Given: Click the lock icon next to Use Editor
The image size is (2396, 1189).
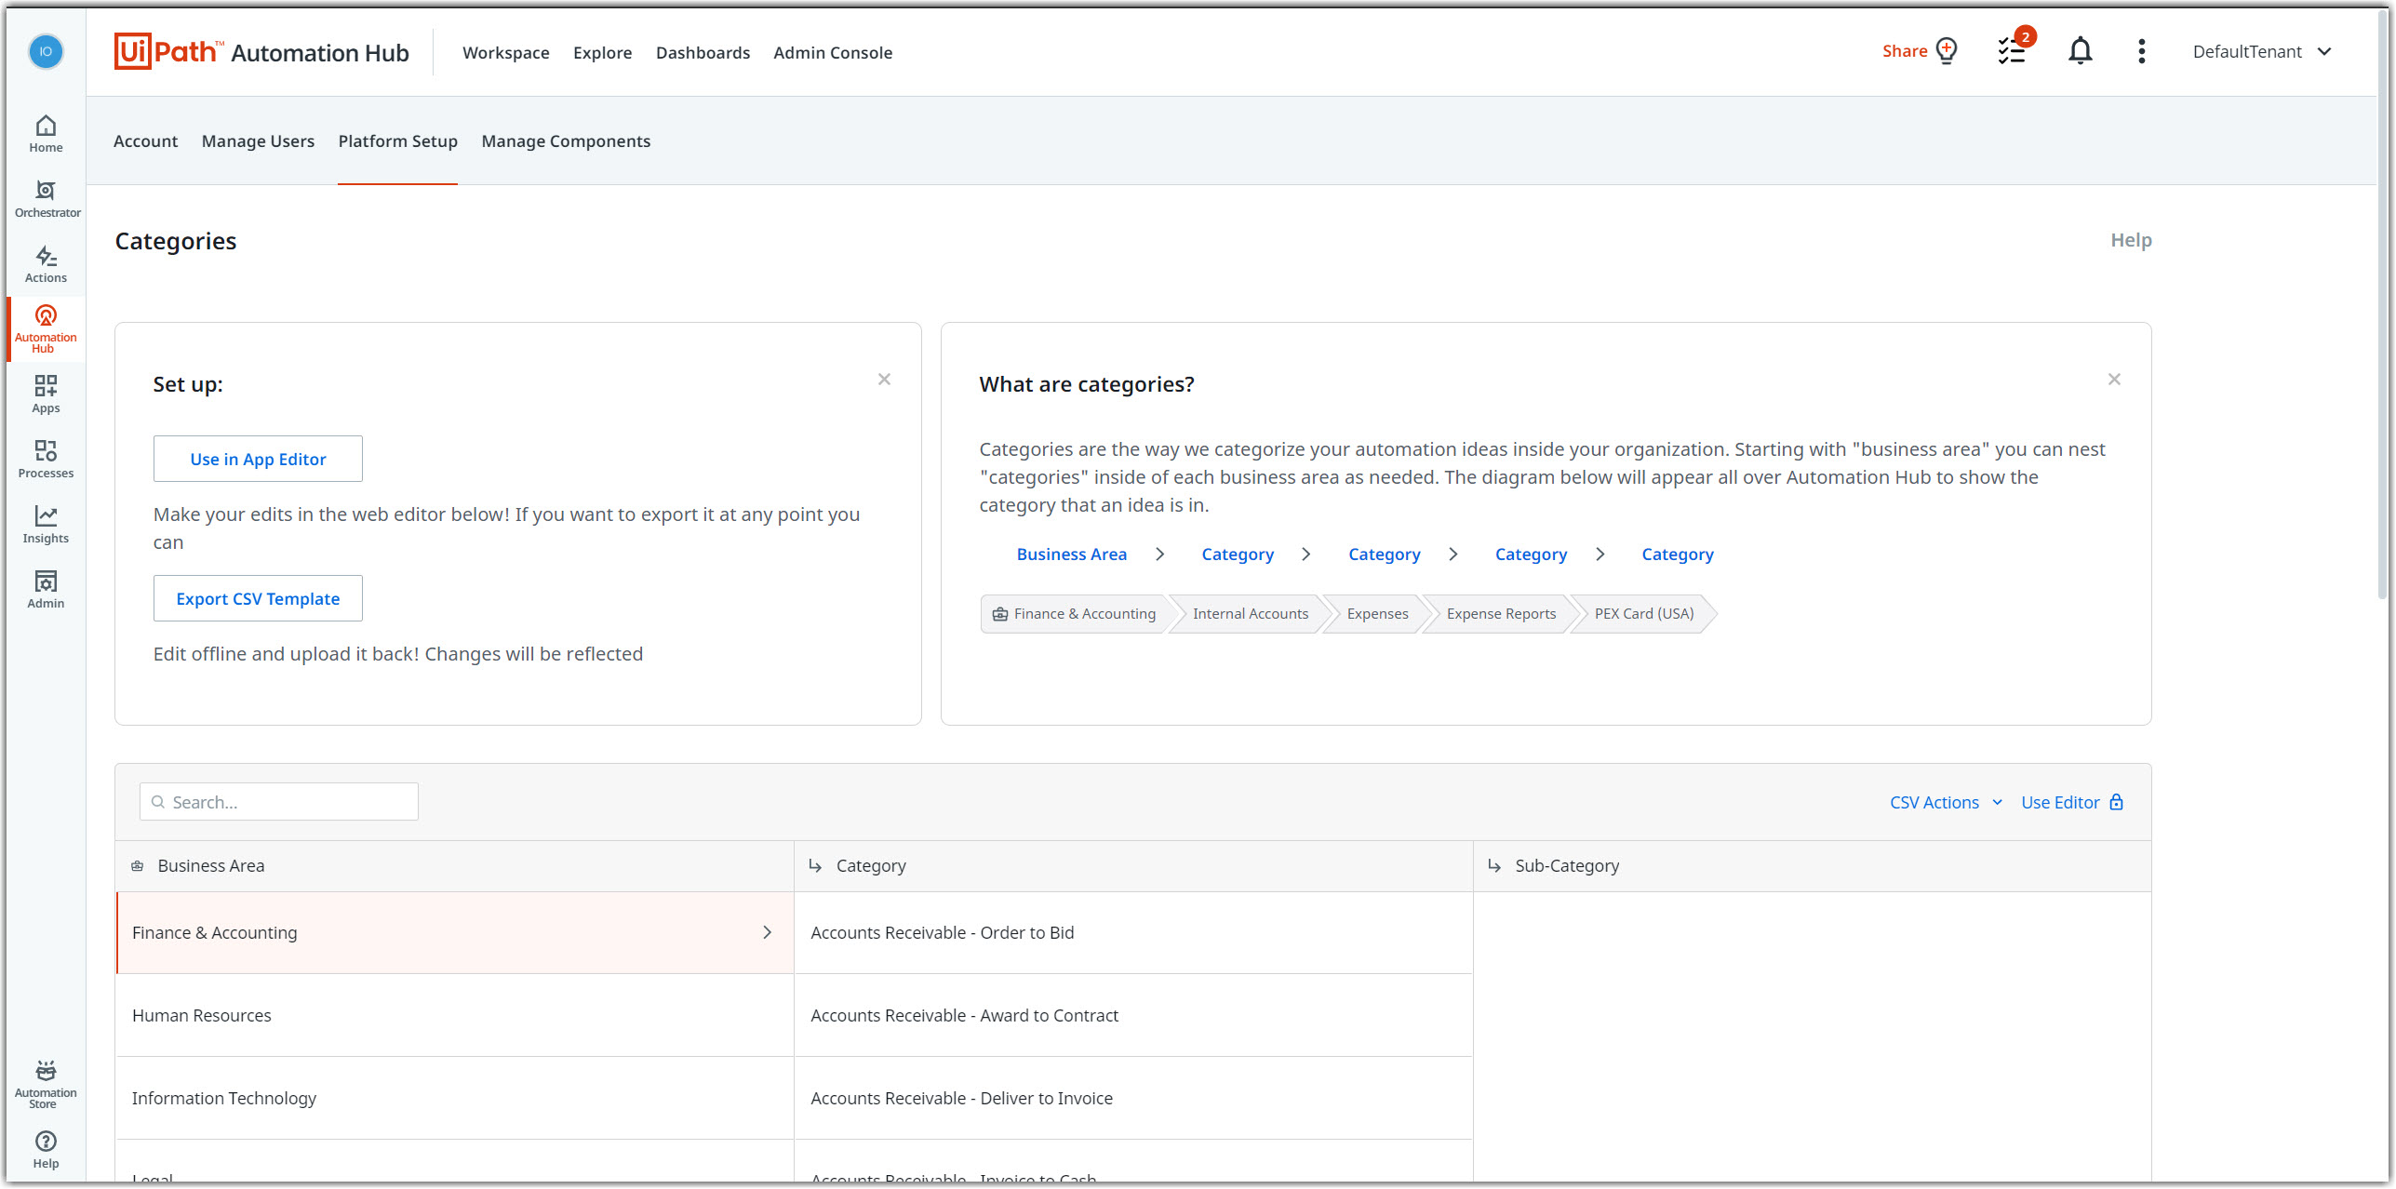Looking at the screenshot, I should tap(2117, 802).
